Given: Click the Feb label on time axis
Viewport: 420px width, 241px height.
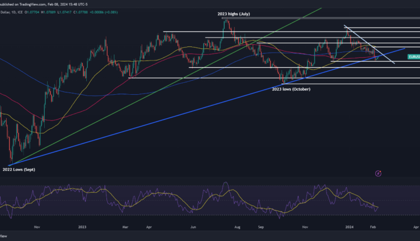Looking at the screenshot, I should click(372, 227).
